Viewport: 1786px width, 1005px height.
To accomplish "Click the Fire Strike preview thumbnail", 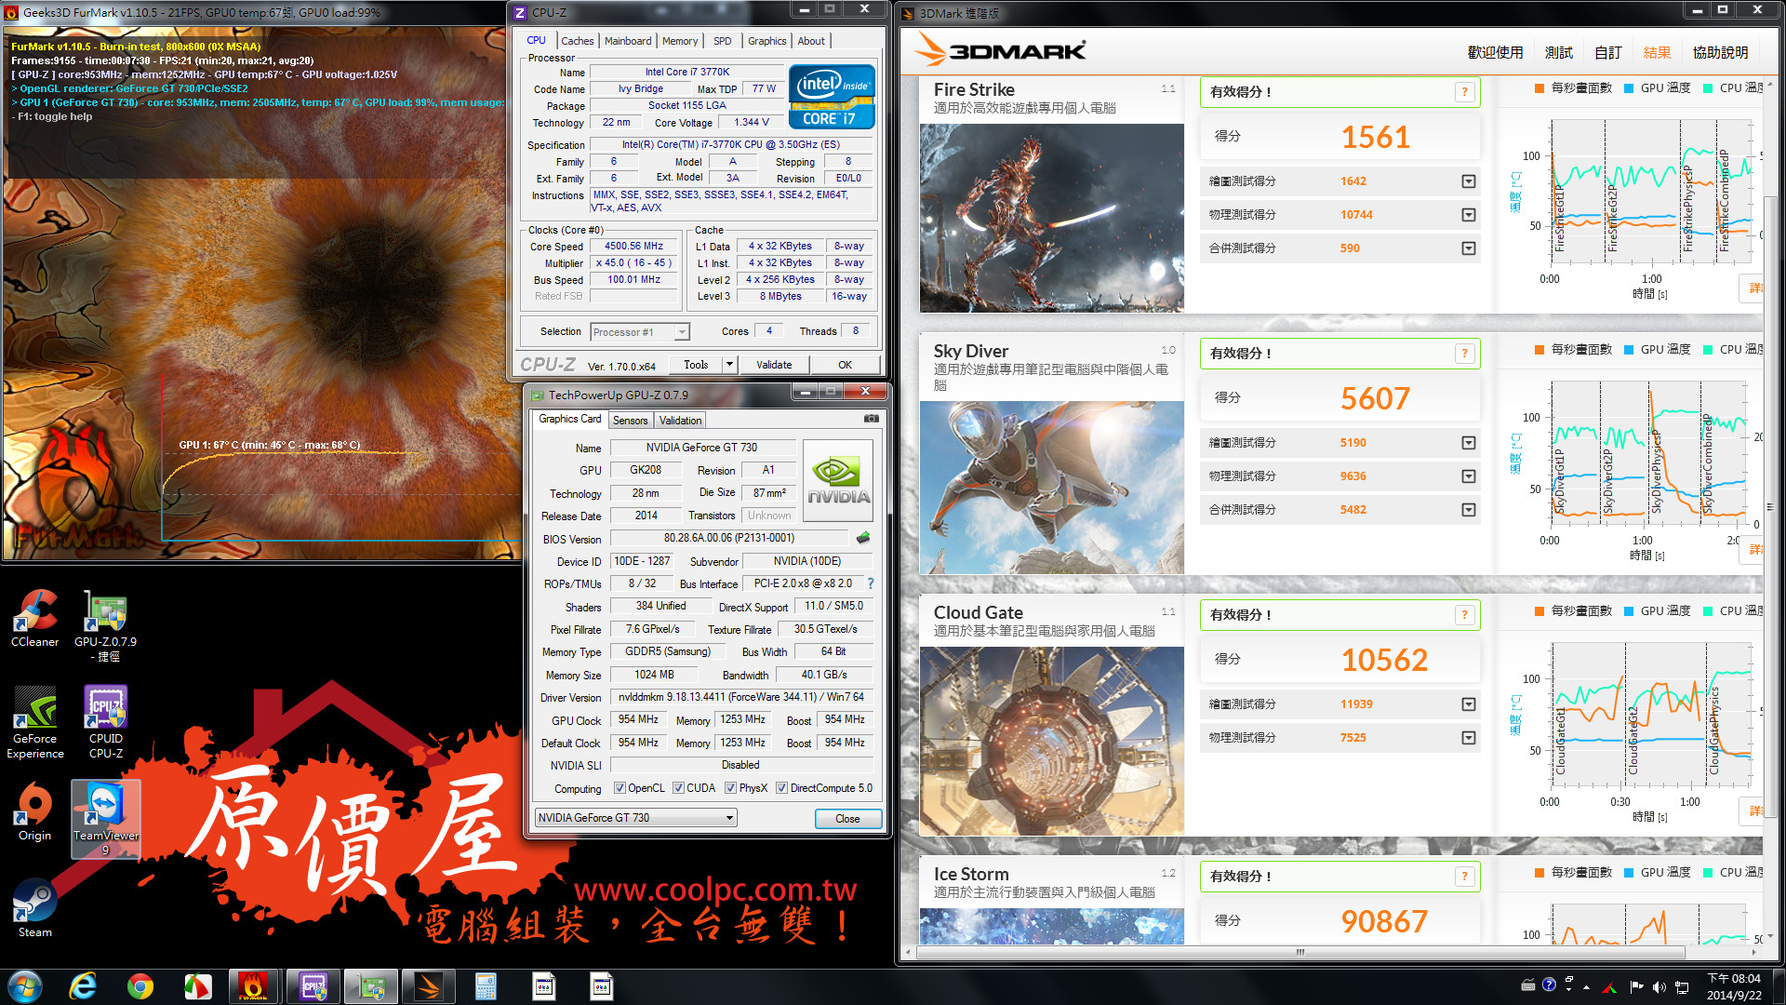I will [1051, 218].
